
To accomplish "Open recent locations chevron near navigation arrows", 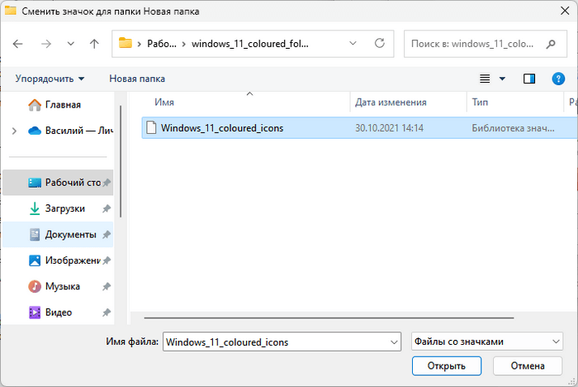I will pyautogui.click(x=71, y=44).
